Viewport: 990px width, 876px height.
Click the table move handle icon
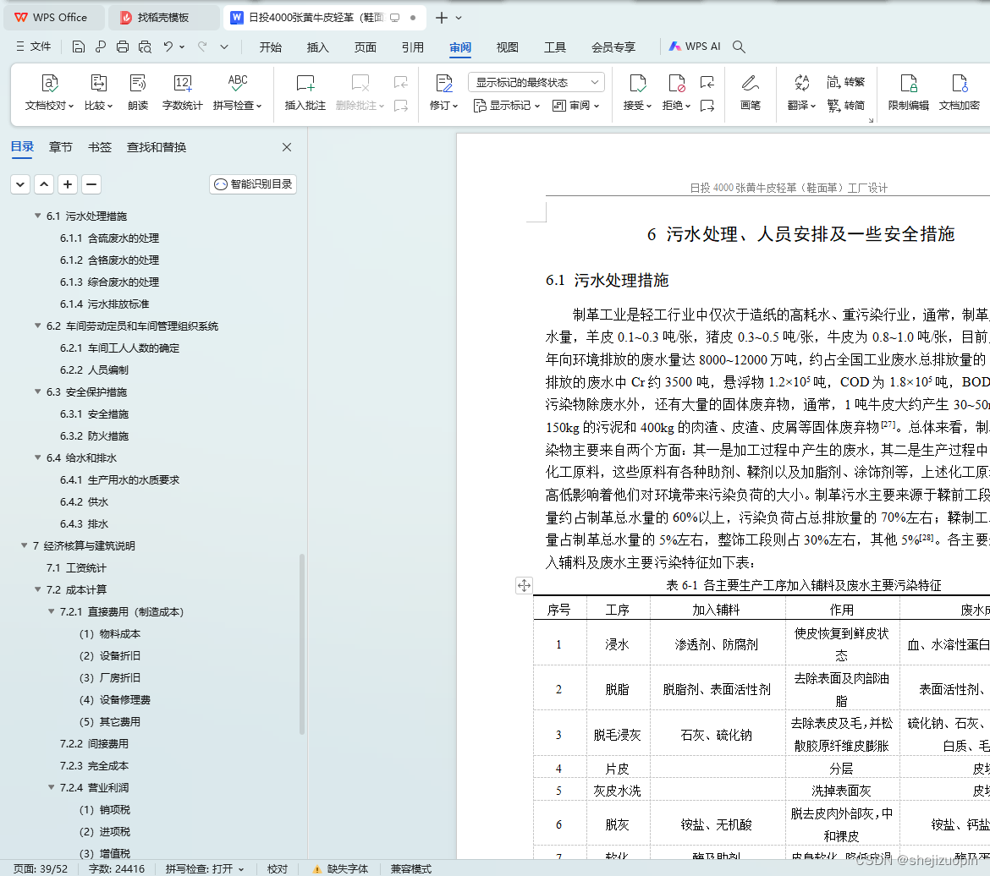point(524,586)
